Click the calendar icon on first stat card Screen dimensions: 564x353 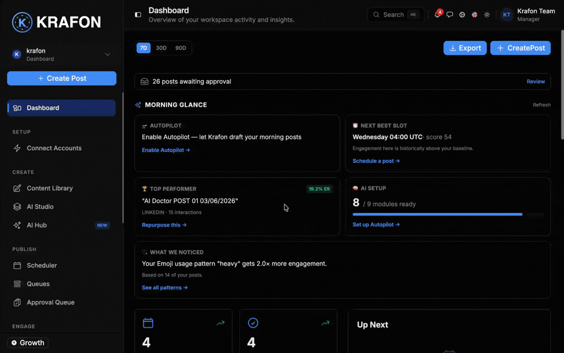[x=148, y=323]
